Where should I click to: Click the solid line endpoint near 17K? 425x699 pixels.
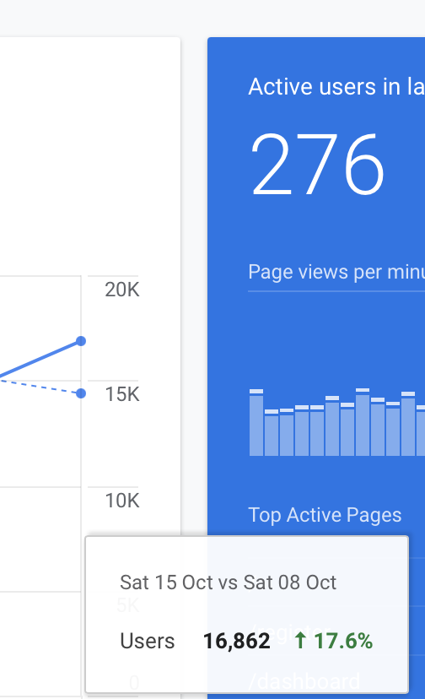pos(81,341)
